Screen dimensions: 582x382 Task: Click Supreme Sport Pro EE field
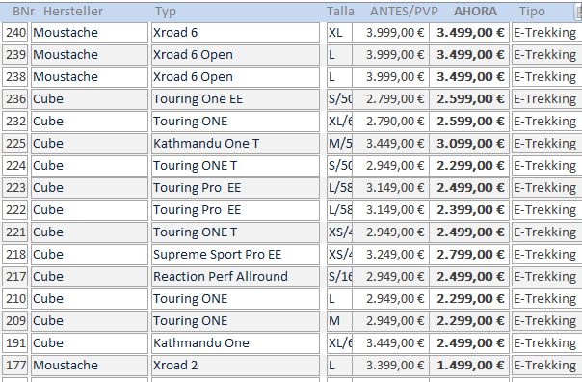235,255
